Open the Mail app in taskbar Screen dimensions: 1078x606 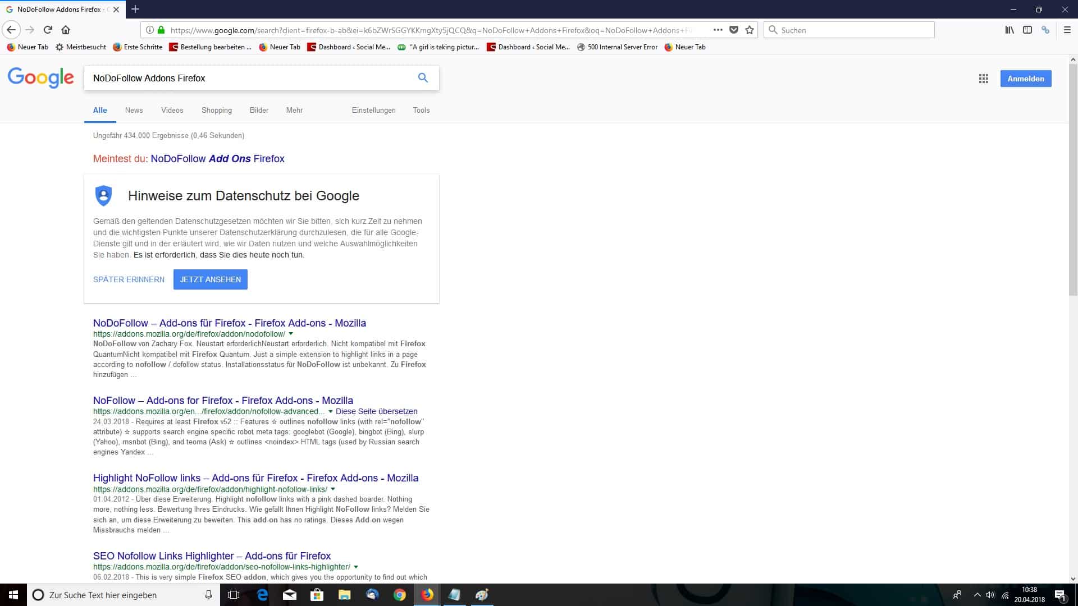(290, 595)
